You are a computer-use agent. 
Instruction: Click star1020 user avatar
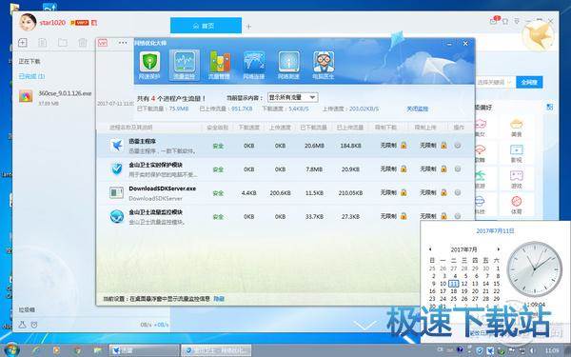[x=28, y=22]
